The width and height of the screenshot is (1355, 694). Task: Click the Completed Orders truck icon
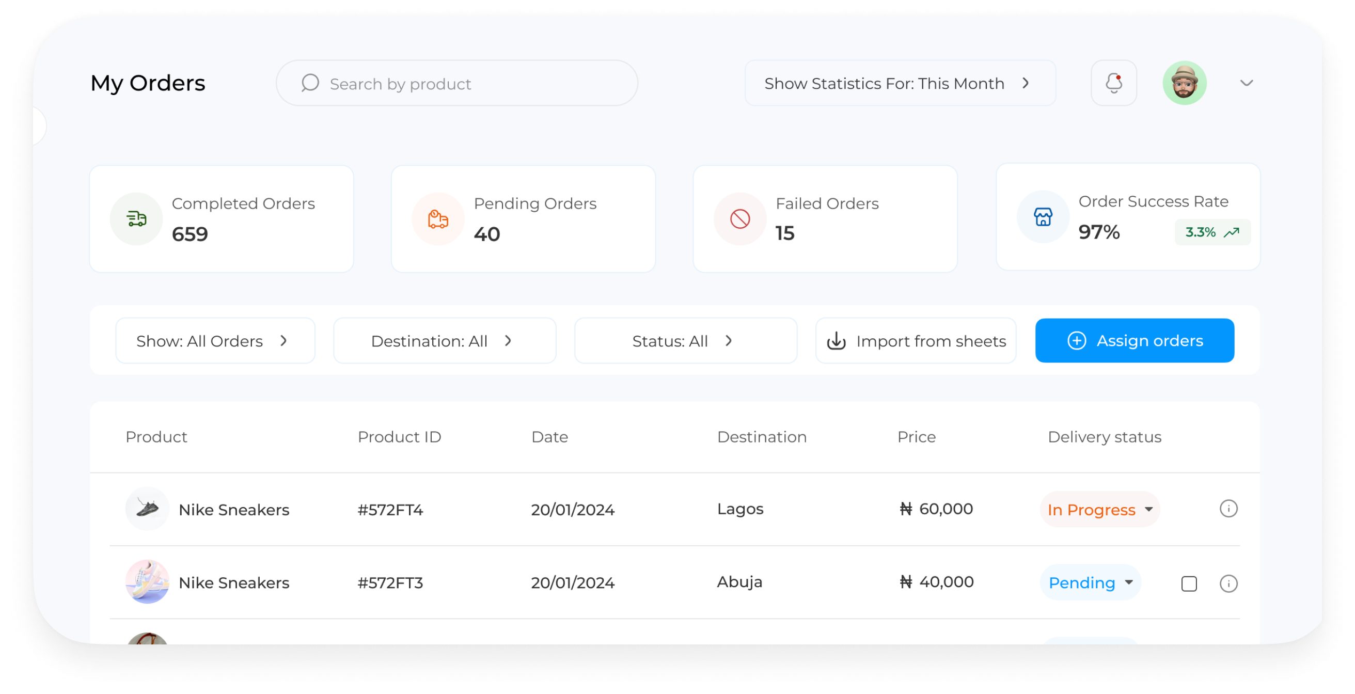pyautogui.click(x=136, y=218)
